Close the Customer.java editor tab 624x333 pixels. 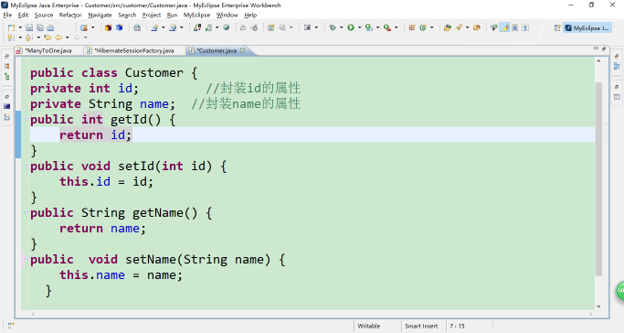[x=242, y=50]
